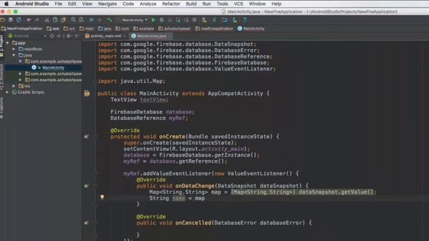Expand the last com.example.ashutoshpaw package

(x=20, y=80)
